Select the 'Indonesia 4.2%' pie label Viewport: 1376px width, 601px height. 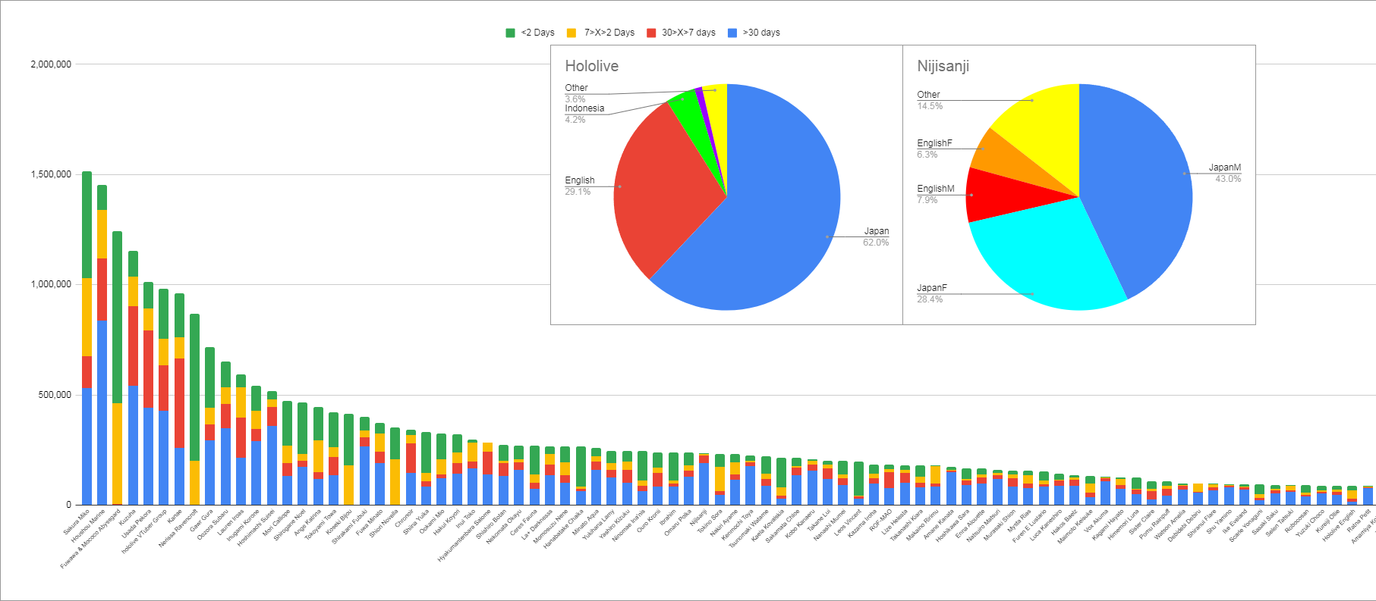pyautogui.click(x=584, y=114)
